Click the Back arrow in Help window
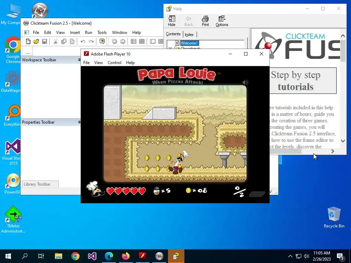351x263 pixels. 189,21
